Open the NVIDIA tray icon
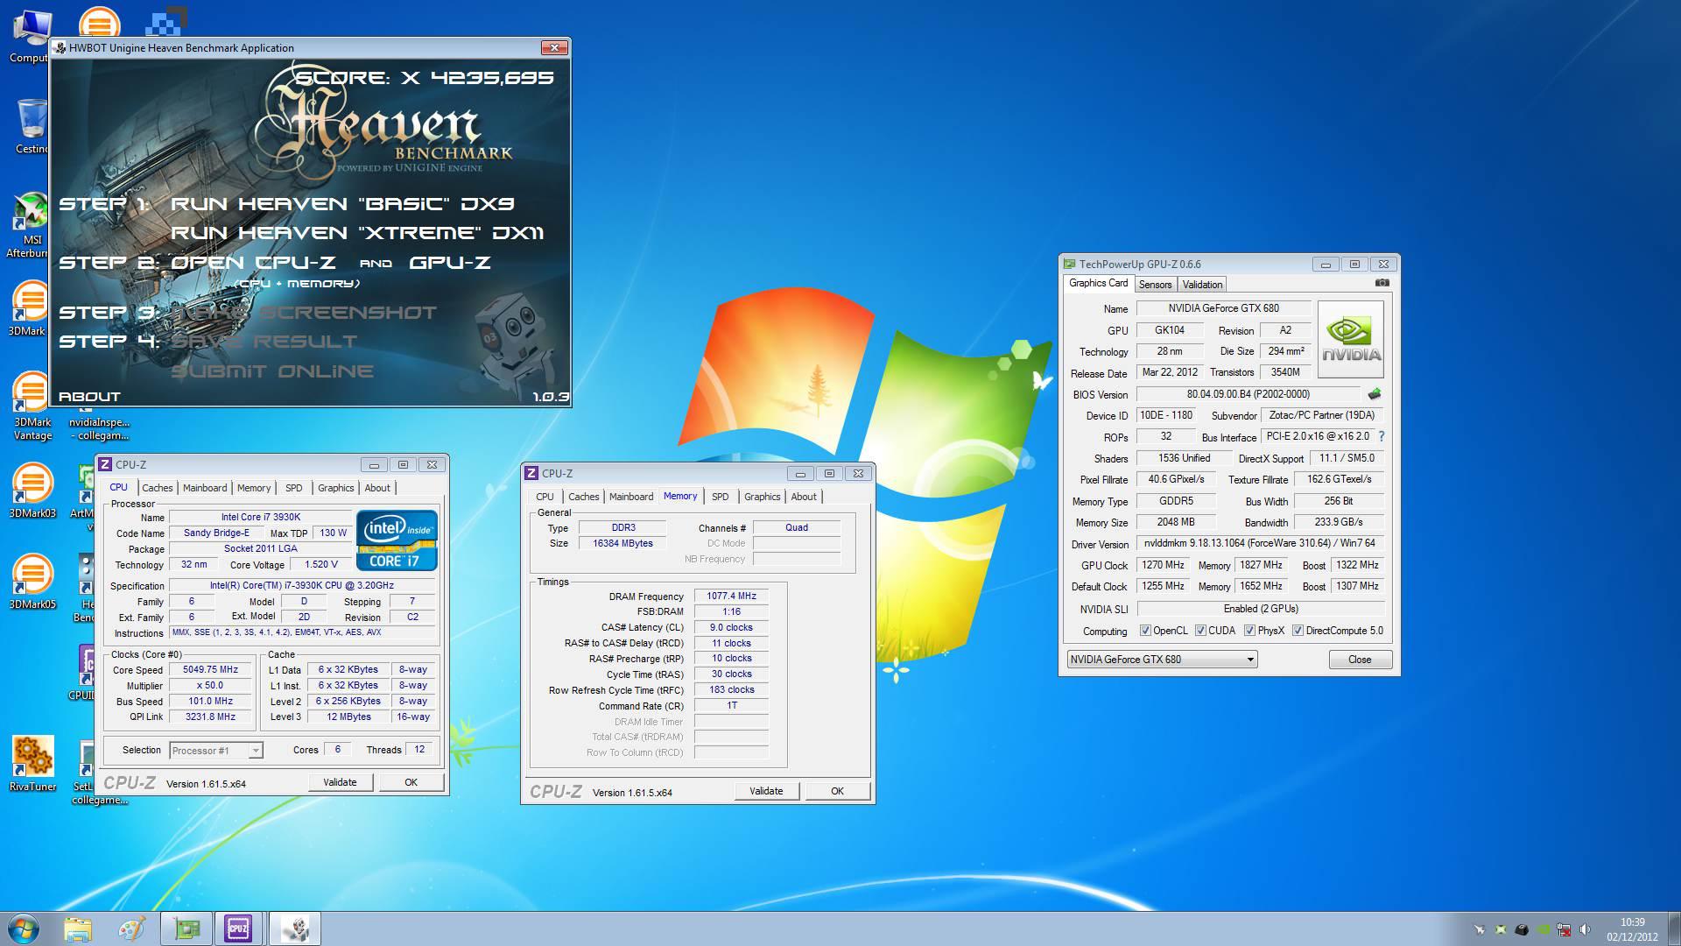1681x946 pixels. tap(1544, 929)
